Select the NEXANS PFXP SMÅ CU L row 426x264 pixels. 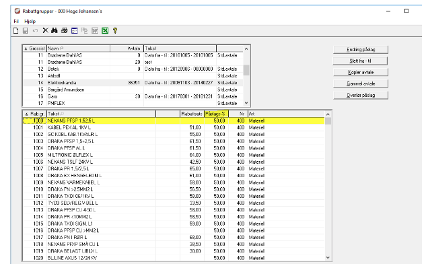coord(174,244)
